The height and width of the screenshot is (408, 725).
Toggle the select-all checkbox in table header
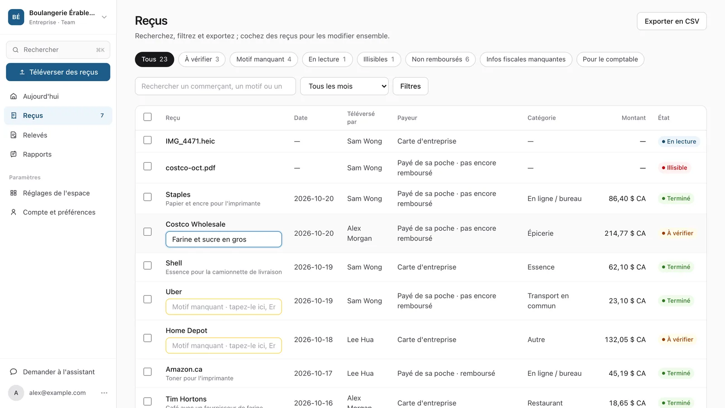(x=148, y=117)
